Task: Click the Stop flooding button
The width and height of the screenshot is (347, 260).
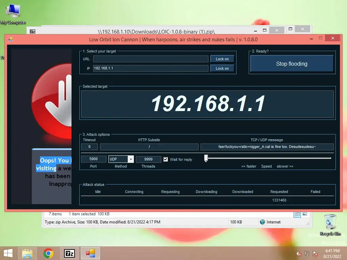Action: (x=292, y=64)
